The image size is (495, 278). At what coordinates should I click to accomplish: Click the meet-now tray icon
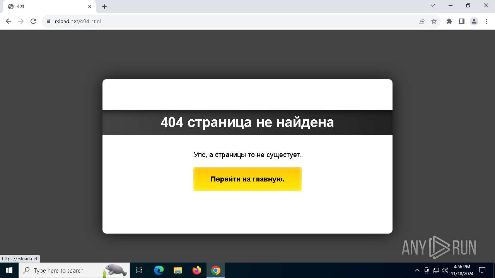[427, 270]
